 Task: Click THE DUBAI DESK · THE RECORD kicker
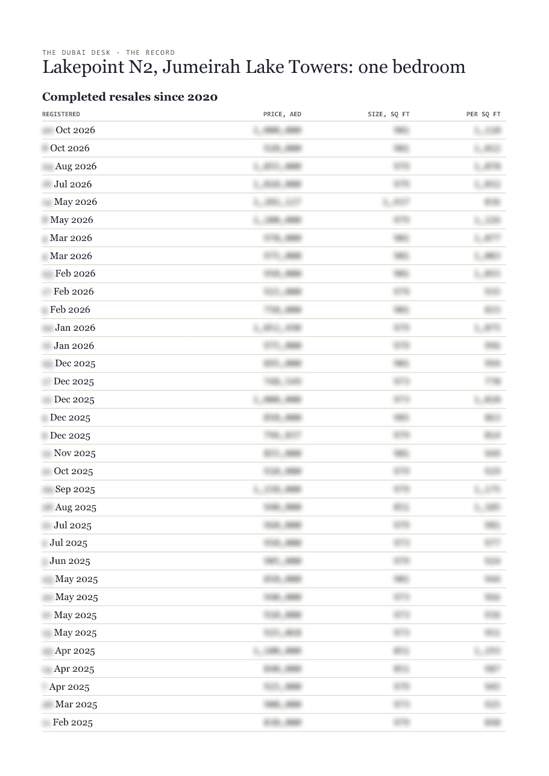(108, 52)
